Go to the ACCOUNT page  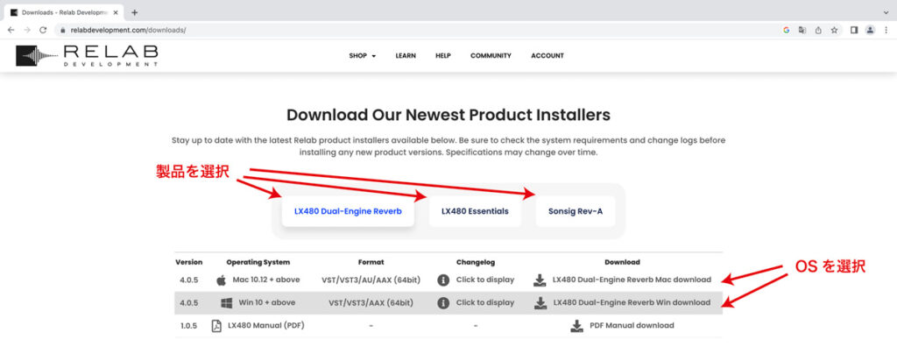tap(547, 56)
